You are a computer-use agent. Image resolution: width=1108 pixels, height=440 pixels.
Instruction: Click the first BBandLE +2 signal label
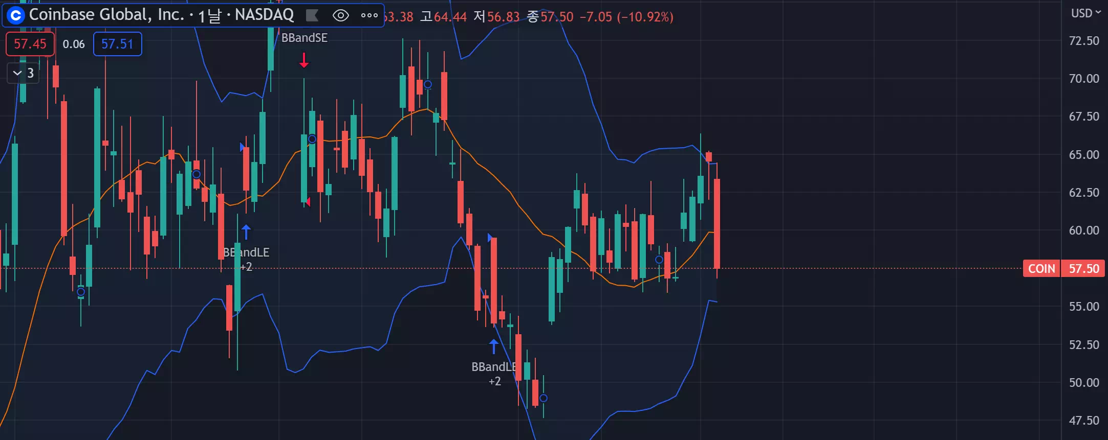246,259
